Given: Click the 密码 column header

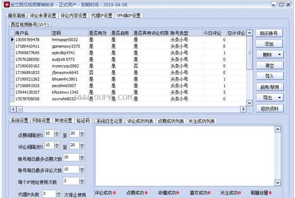Looking at the screenshot, I should tap(69, 33).
